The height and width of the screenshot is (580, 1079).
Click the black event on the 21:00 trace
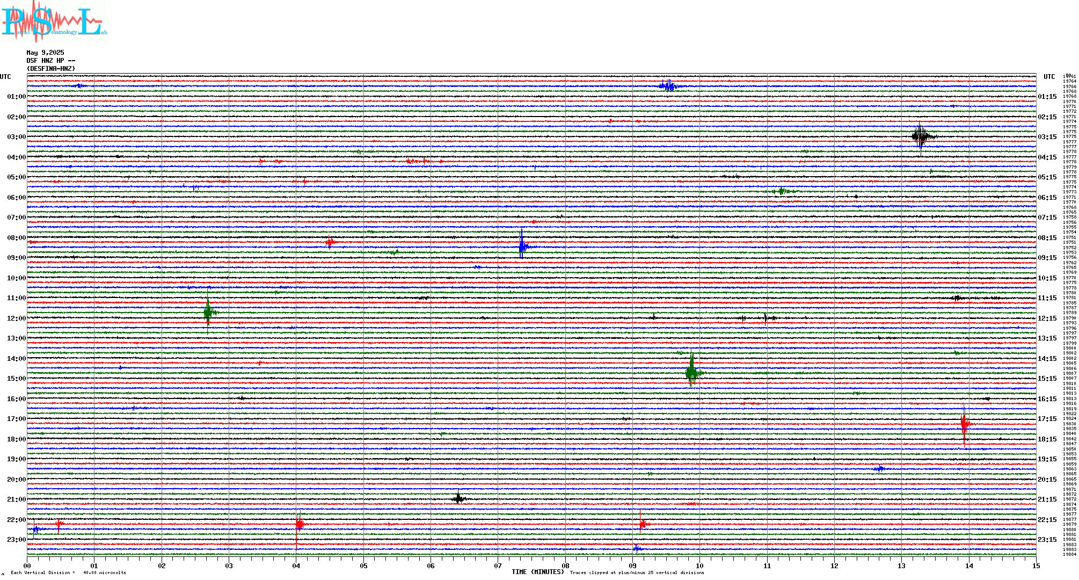pyautogui.click(x=458, y=498)
